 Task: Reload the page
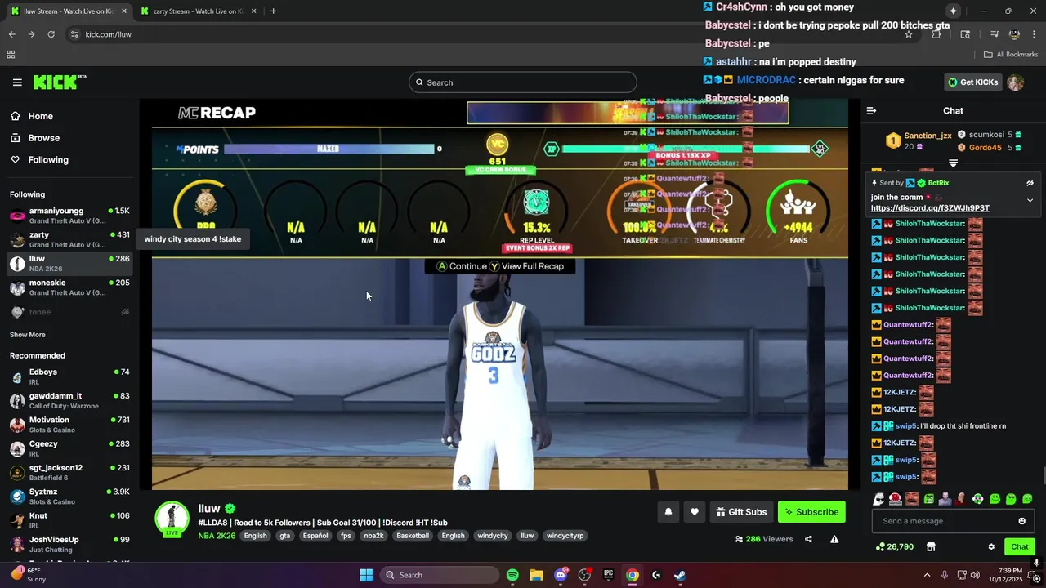[x=51, y=34]
